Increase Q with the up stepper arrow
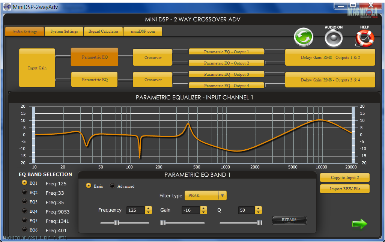 (258, 208)
